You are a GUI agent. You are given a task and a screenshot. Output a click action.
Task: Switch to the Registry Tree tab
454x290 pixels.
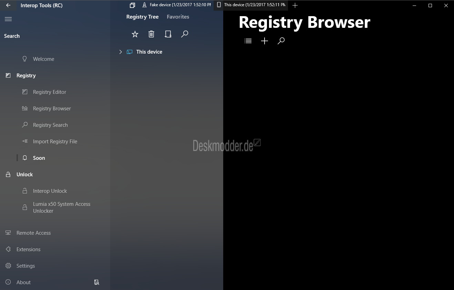pos(143,17)
